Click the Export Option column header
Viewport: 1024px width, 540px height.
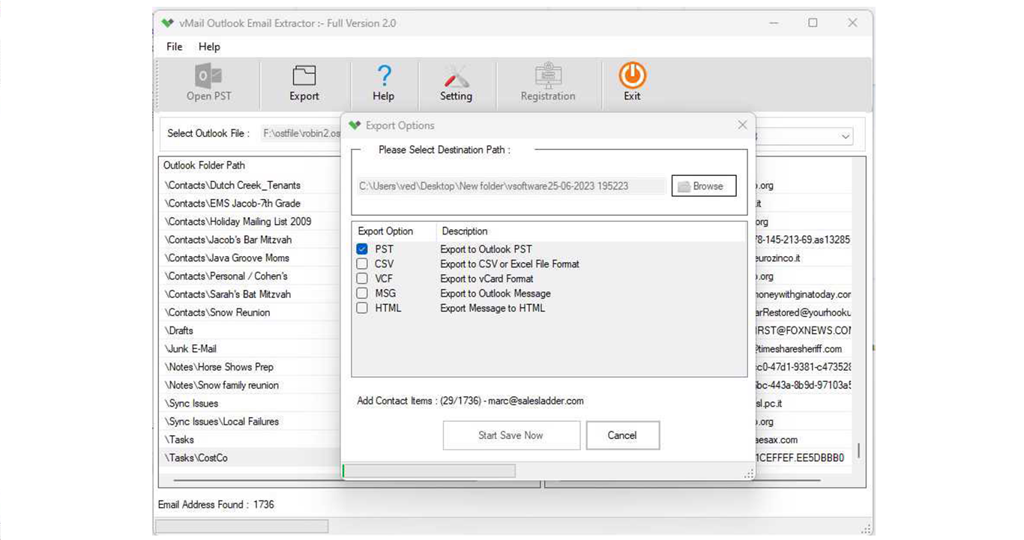[385, 231]
